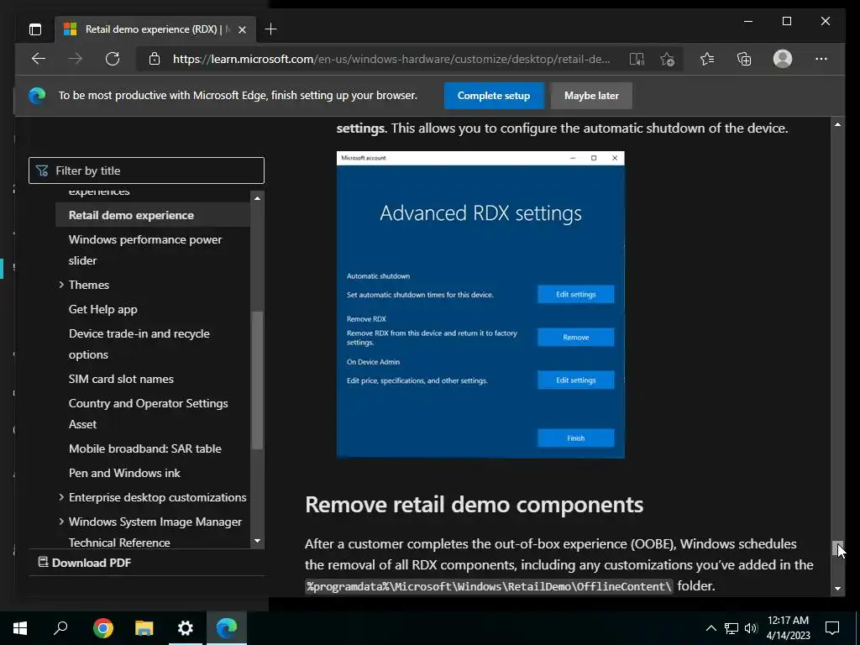Image resolution: width=860 pixels, height=645 pixels.
Task: Click the sidebar scroll down arrow
Action: (257, 542)
